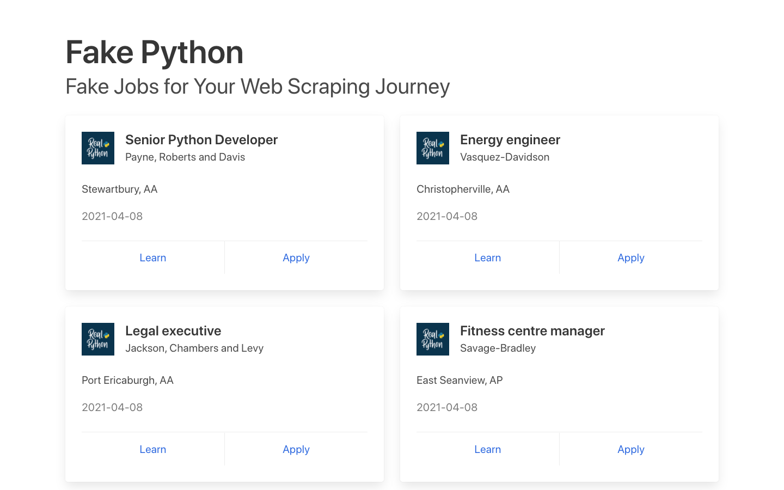Click Learn under Fitness centre manager
This screenshot has height=490, width=784.
click(487, 449)
